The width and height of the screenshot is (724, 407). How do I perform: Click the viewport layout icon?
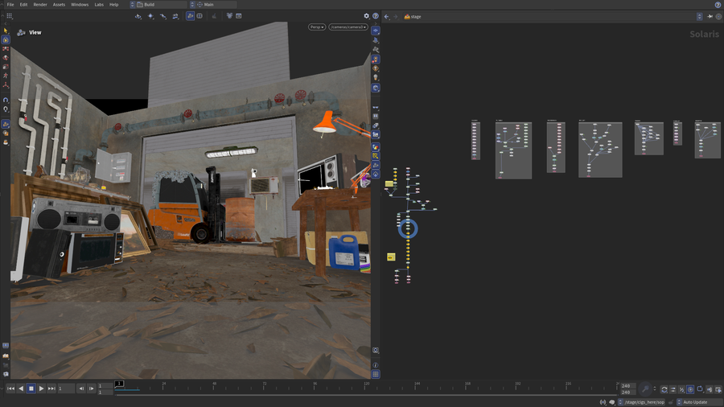tap(200, 16)
